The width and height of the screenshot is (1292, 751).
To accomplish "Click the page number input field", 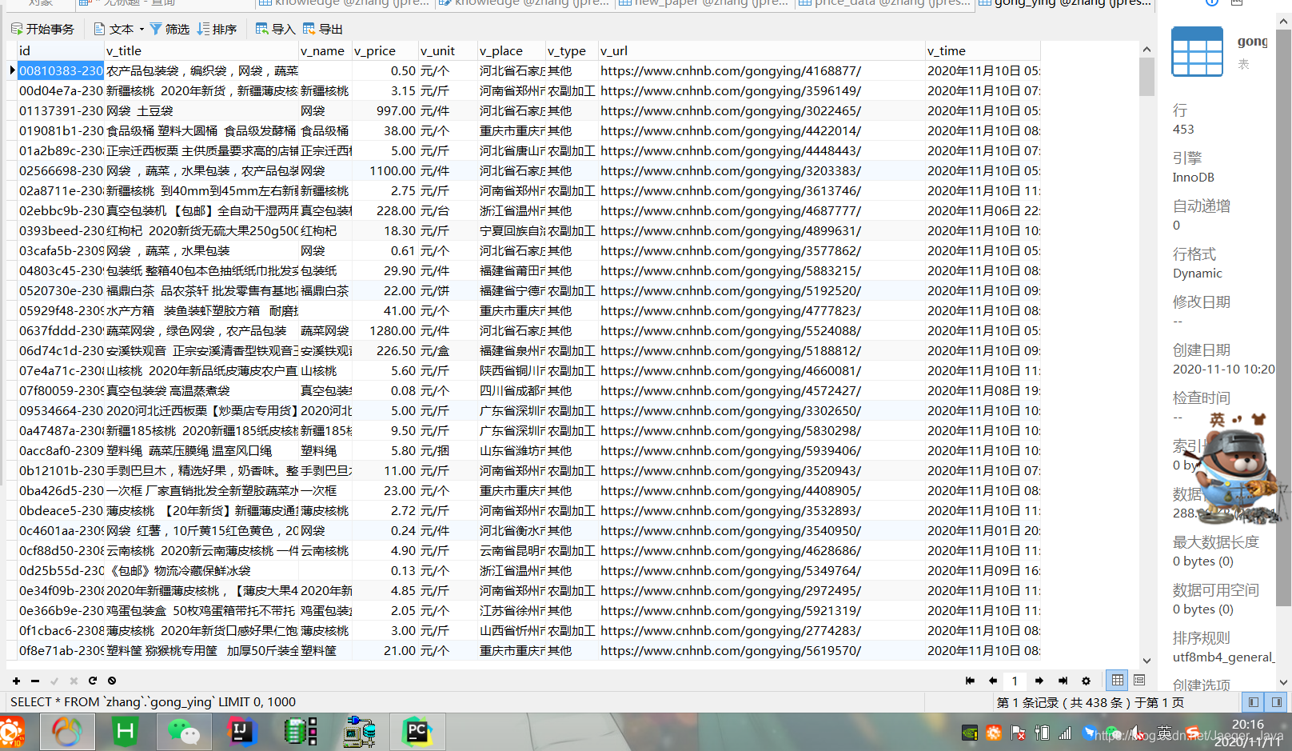I will tap(1015, 681).
